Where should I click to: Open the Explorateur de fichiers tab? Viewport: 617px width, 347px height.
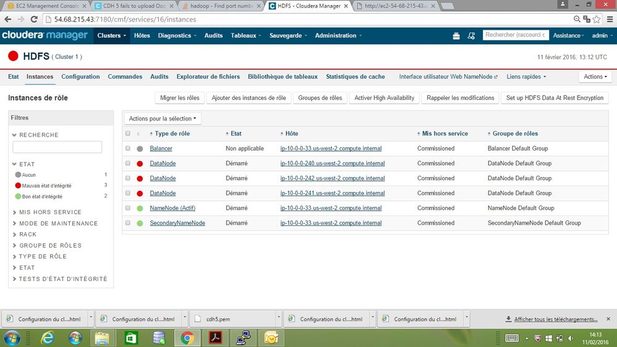click(208, 77)
